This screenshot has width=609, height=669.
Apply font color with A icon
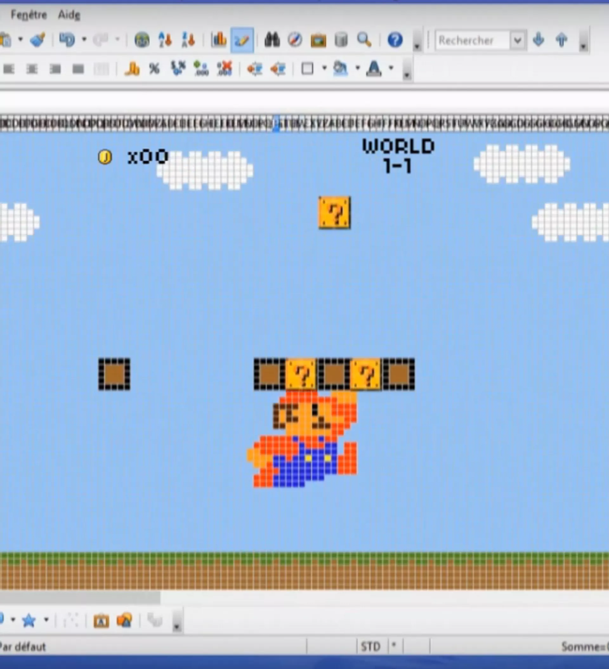point(374,69)
